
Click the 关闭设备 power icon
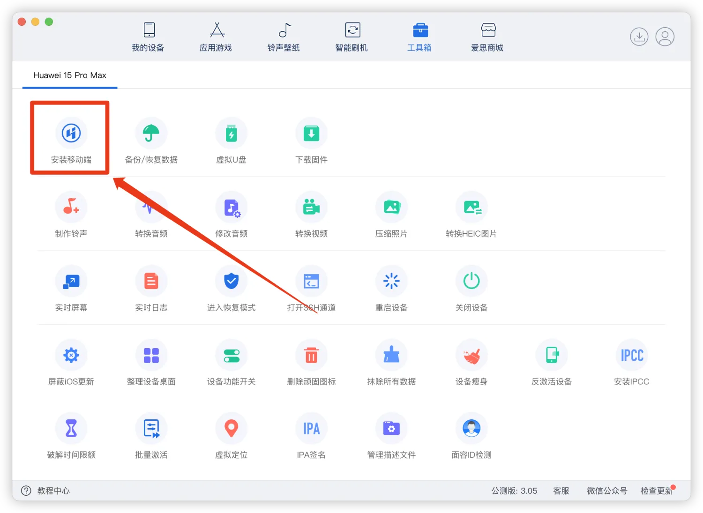471,281
